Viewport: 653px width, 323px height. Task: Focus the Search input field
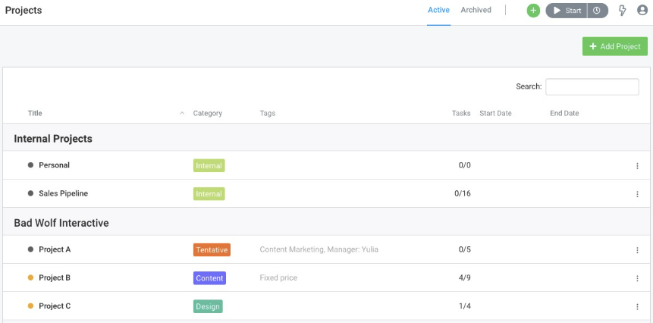tap(592, 86)
